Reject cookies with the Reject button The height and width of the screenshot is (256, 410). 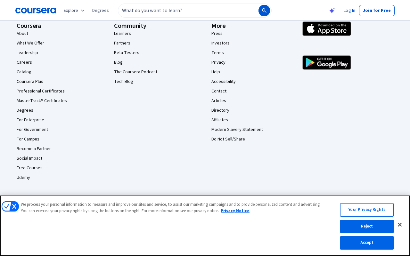[x=367, y=227]
